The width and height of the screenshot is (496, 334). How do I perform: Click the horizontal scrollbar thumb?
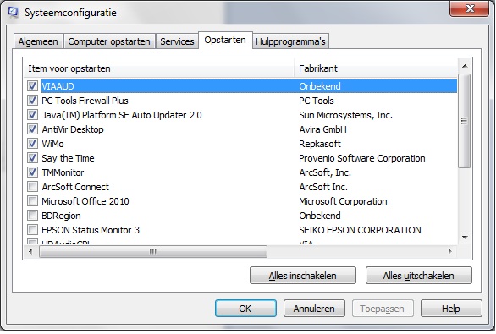tap(153, 251)
